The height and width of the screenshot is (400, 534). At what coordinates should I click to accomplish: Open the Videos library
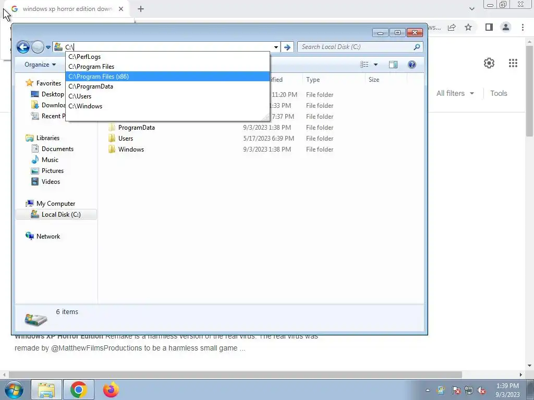coord(51,182)
